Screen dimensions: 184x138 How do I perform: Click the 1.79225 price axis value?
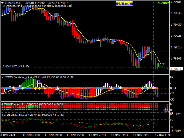pyautogui.click(x=176, y=36)
